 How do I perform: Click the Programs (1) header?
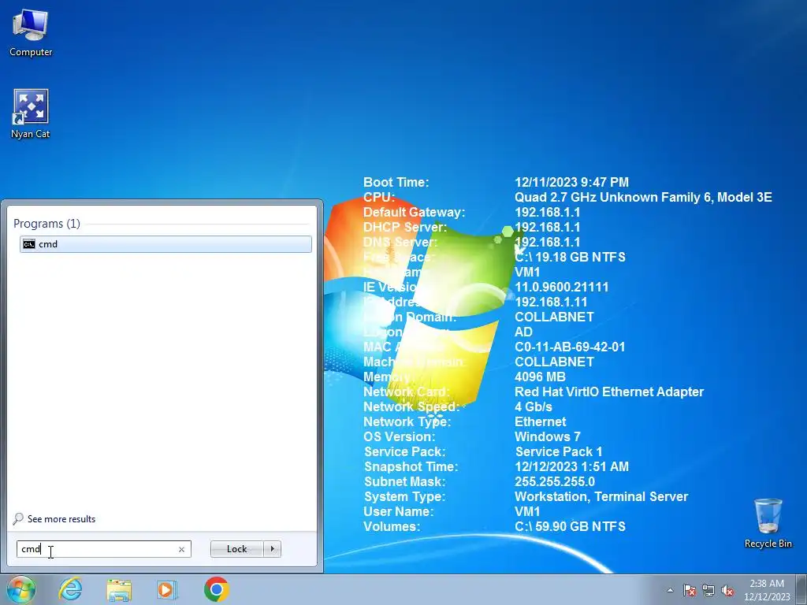[x=46, y=223]
